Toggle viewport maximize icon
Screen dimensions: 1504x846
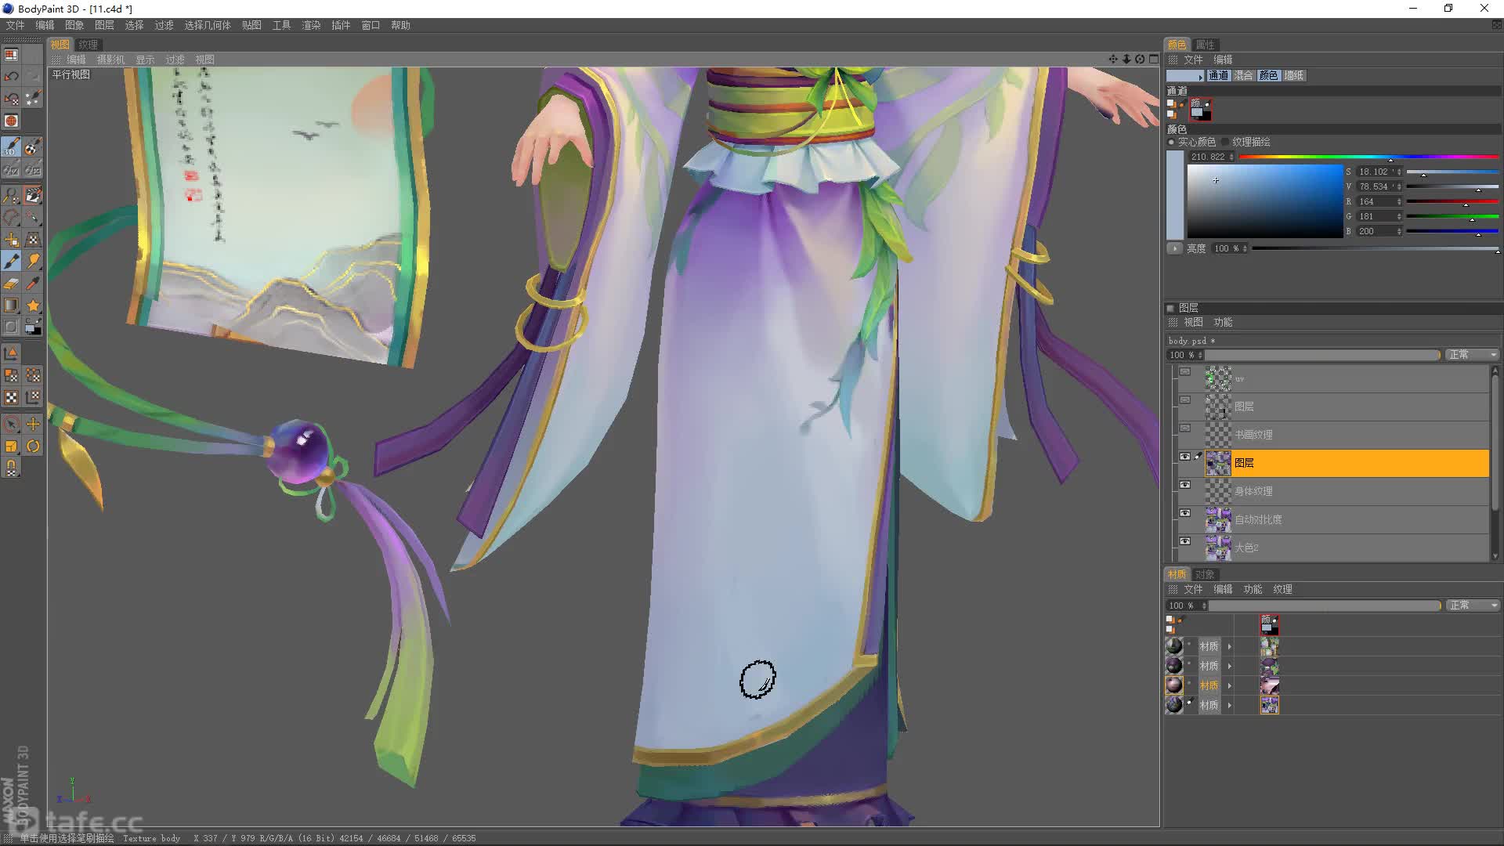[1153, 60]
